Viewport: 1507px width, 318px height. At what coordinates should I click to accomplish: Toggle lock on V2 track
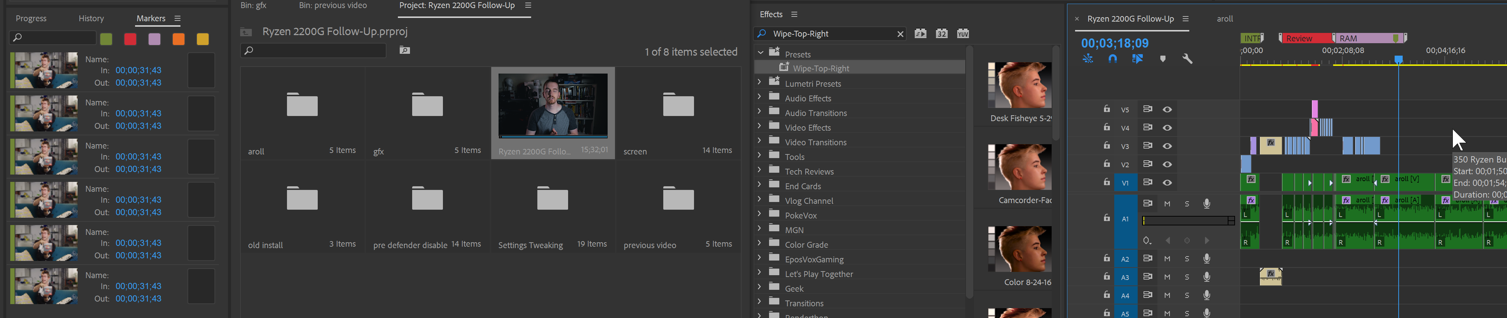tap(1106, 164)
